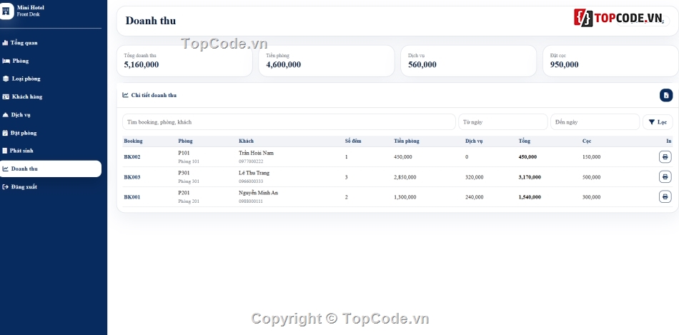The height and width of the screenshot is (335, 679).
Task: Select the Doanh thu sidebar item
Action: click(x=51, y=169)
